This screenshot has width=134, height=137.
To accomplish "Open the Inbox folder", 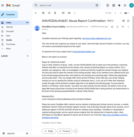I will coord(15,23).
